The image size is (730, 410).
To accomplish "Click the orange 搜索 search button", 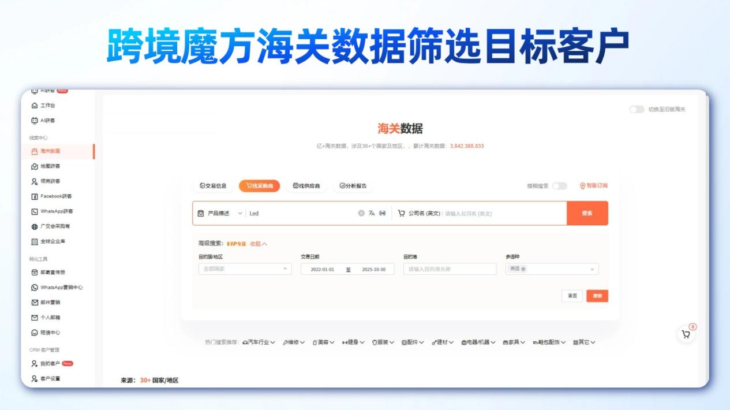I will pos(587,213).
